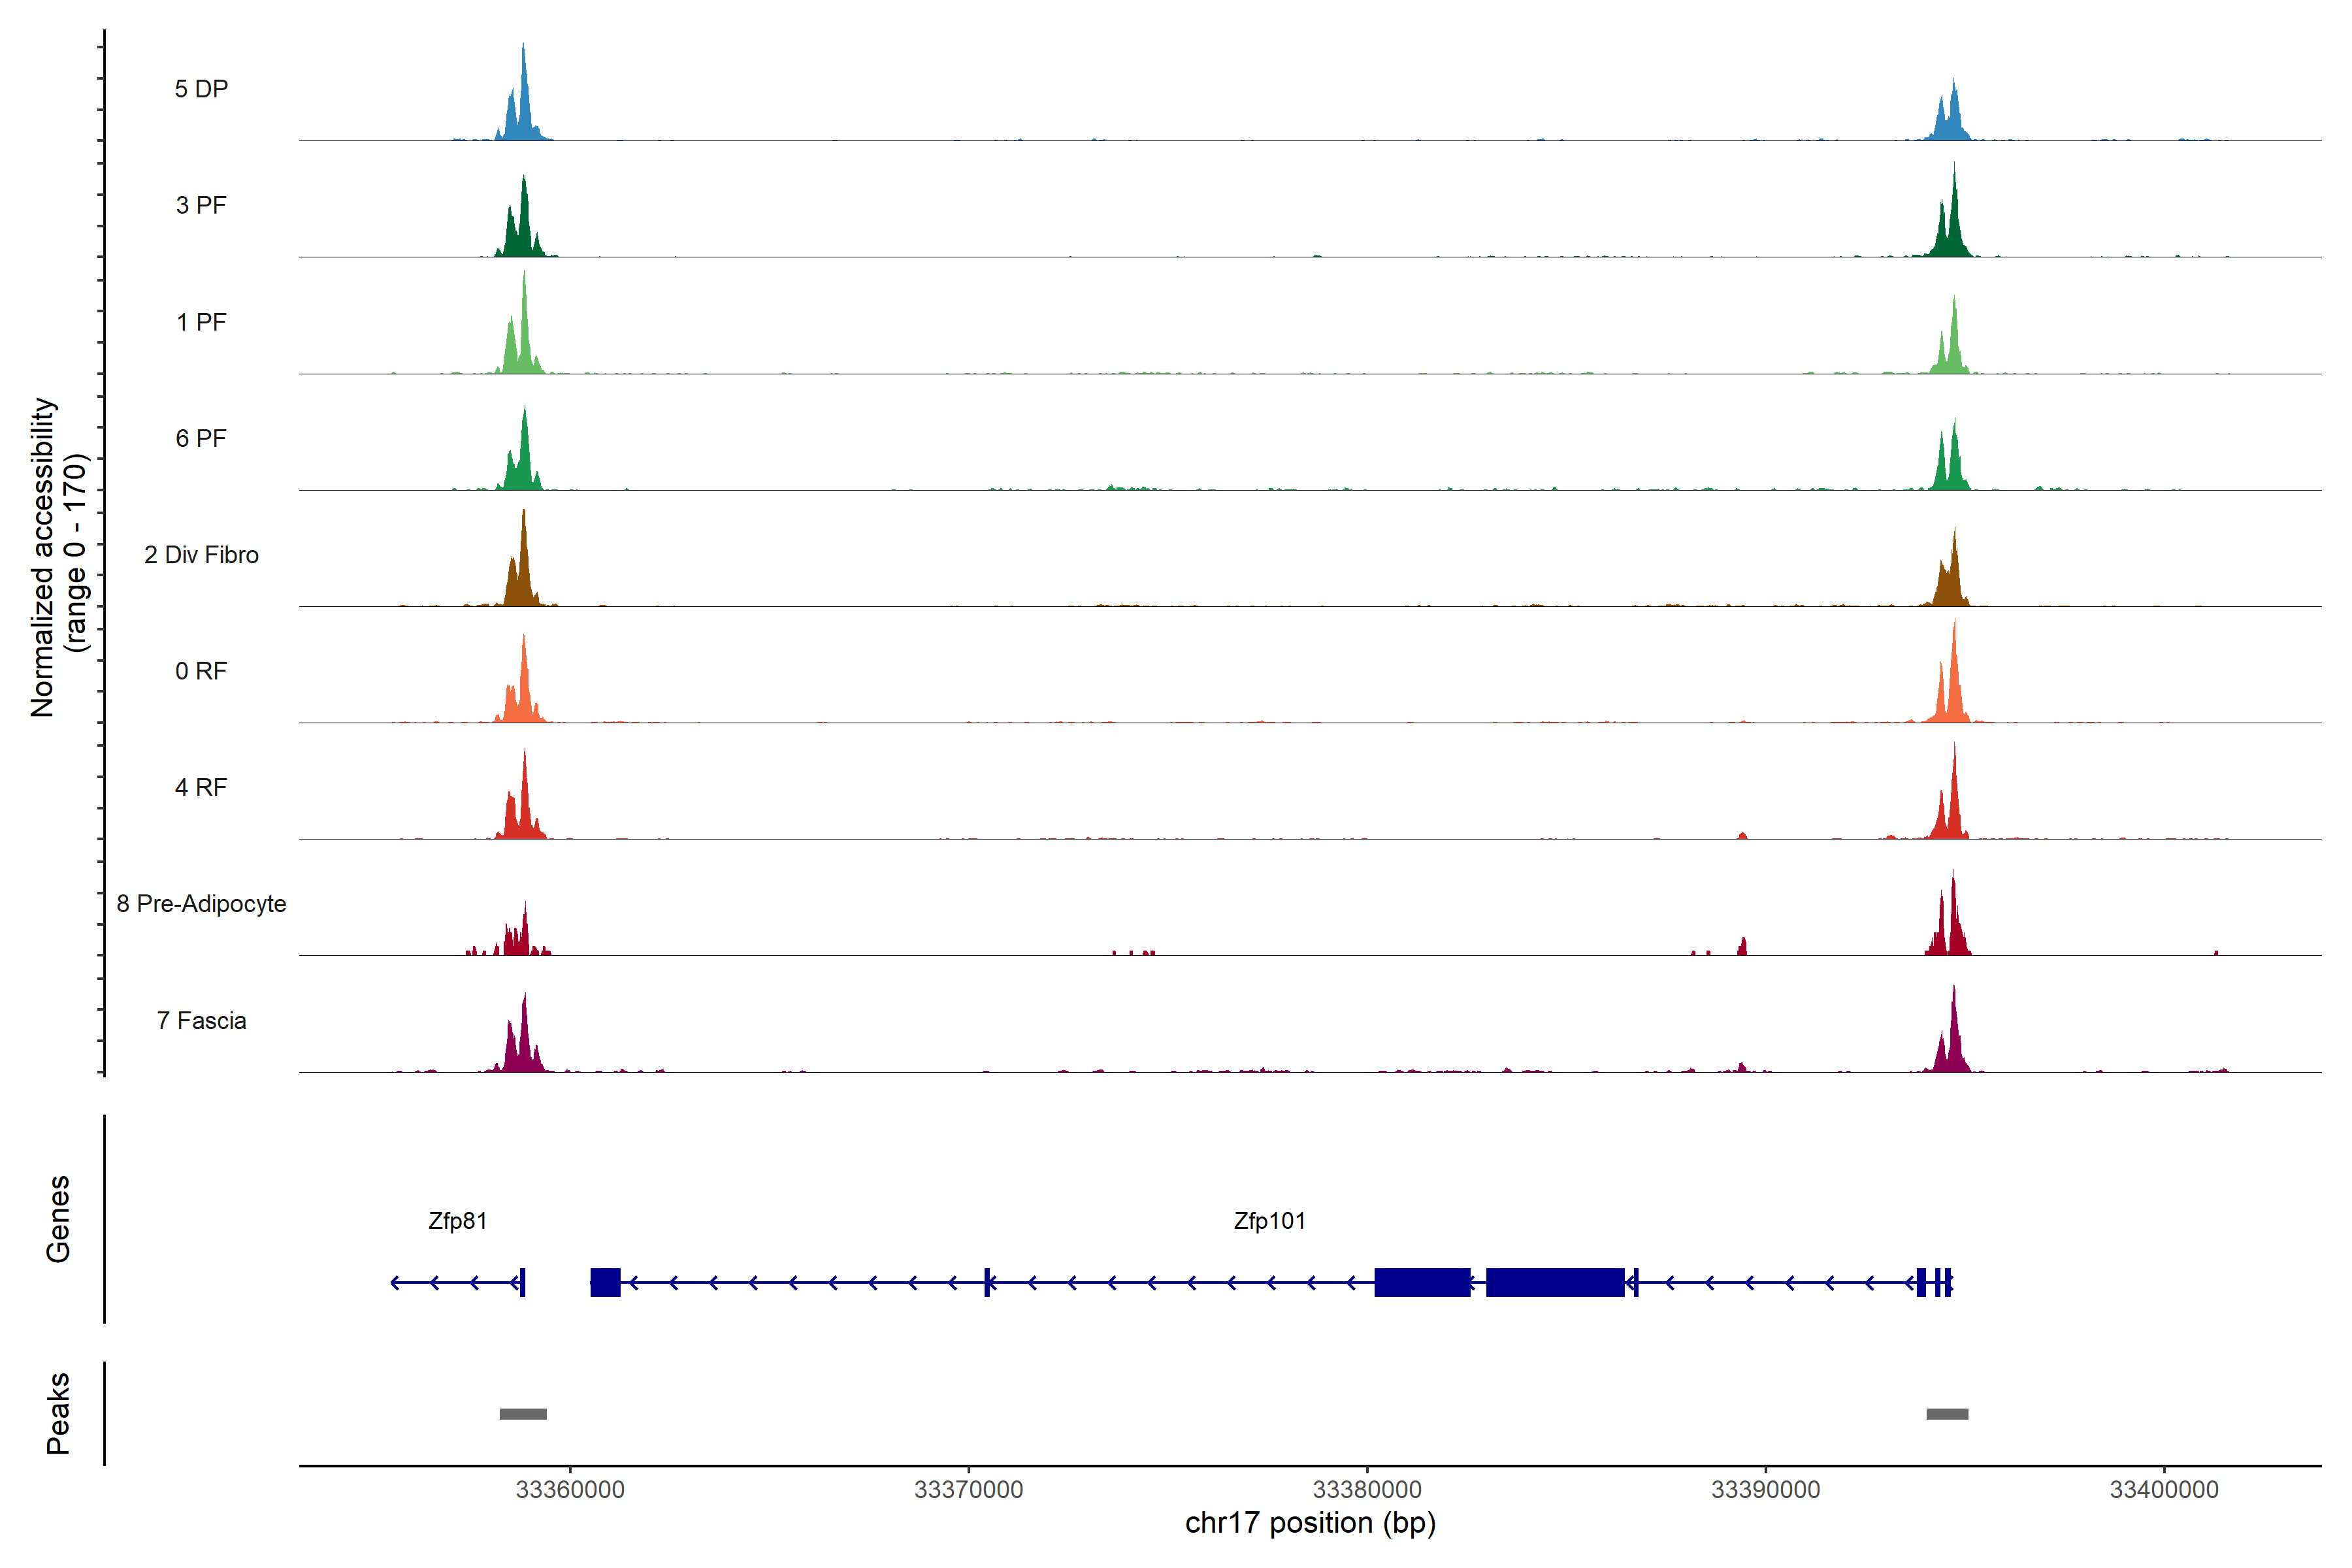This screenshot has width=2352, height=1568.
Task: Click the 2 Div Fibro track label
Action: tap(201, 555)
